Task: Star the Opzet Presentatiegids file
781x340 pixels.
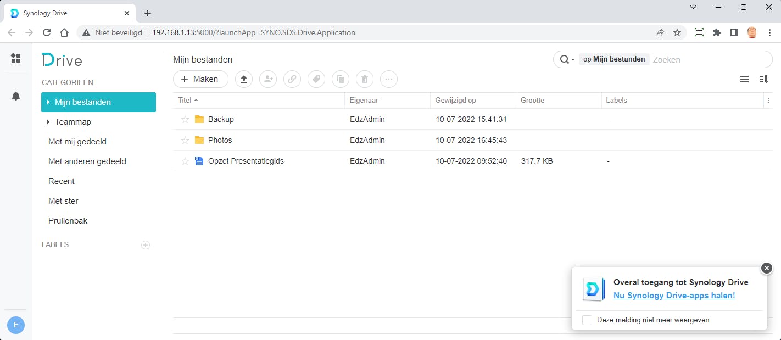Action: coord(185,161)
